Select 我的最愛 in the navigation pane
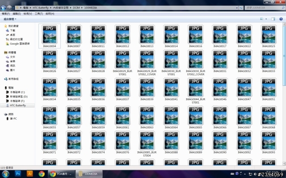Image resolution: width=286 pixels, height=178 pixels. click(11, 26)
